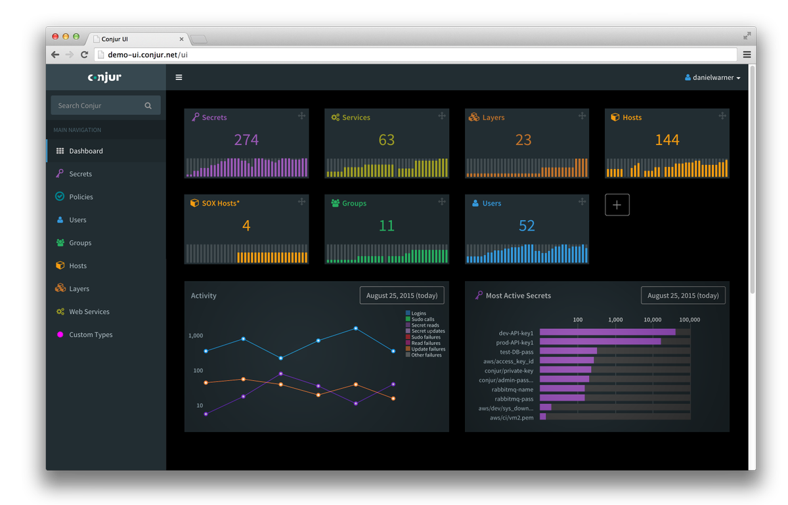Screen dimensions: 788x505
Task: Click the browser forward arrow
Action: tap(70, 55)
